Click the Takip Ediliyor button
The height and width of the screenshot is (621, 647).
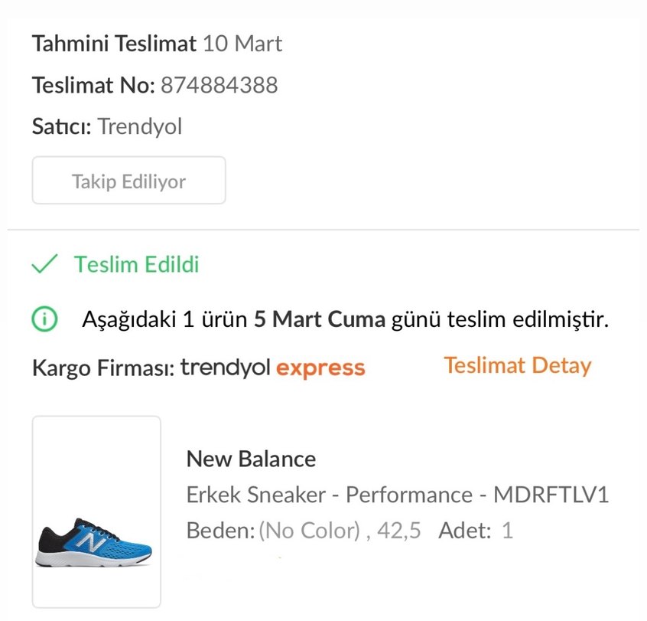128,180
